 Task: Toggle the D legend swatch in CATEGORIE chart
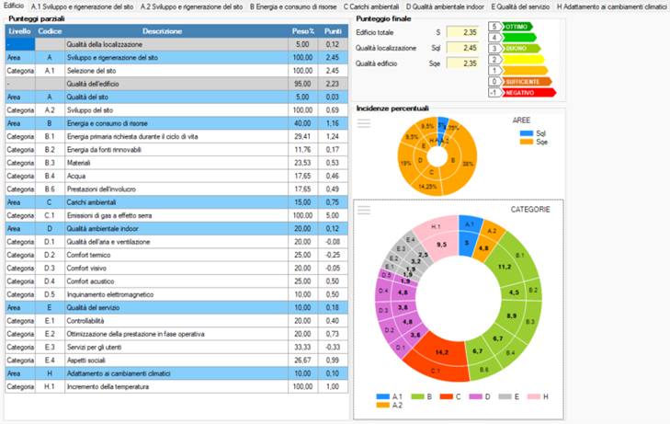point(475,396)
